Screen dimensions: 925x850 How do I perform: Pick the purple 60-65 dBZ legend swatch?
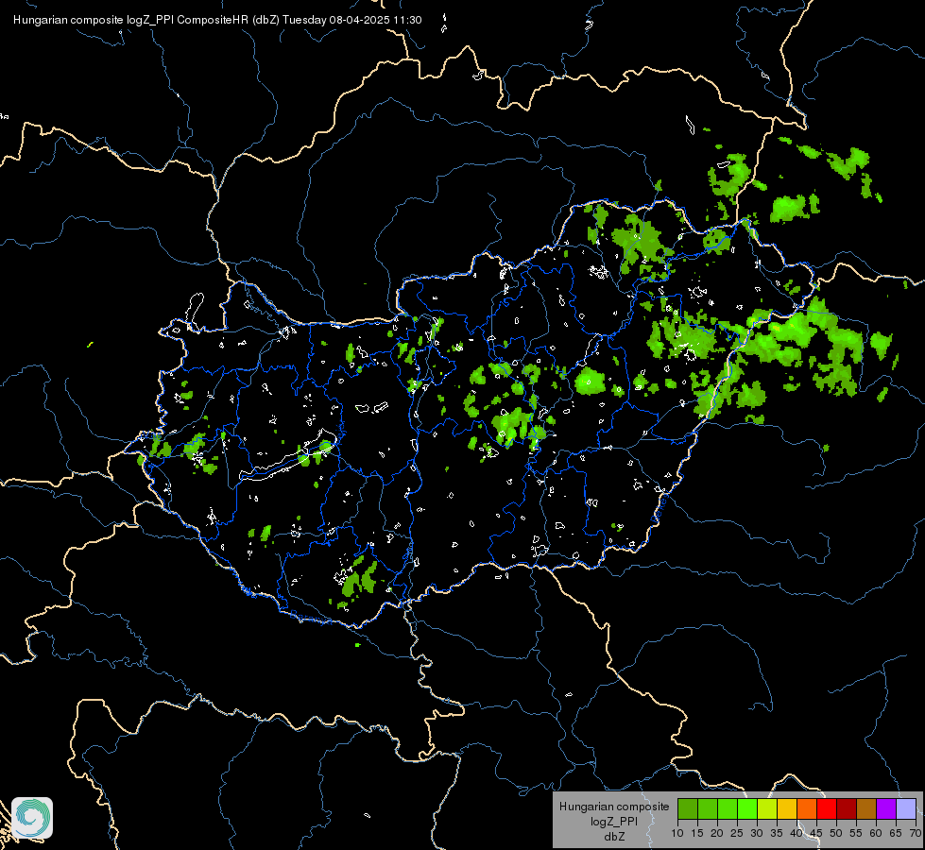(886, 808)
